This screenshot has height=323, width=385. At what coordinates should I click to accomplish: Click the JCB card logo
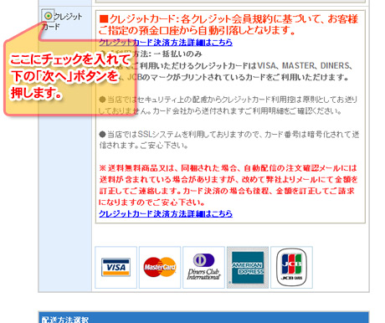[x=291, y=267]
